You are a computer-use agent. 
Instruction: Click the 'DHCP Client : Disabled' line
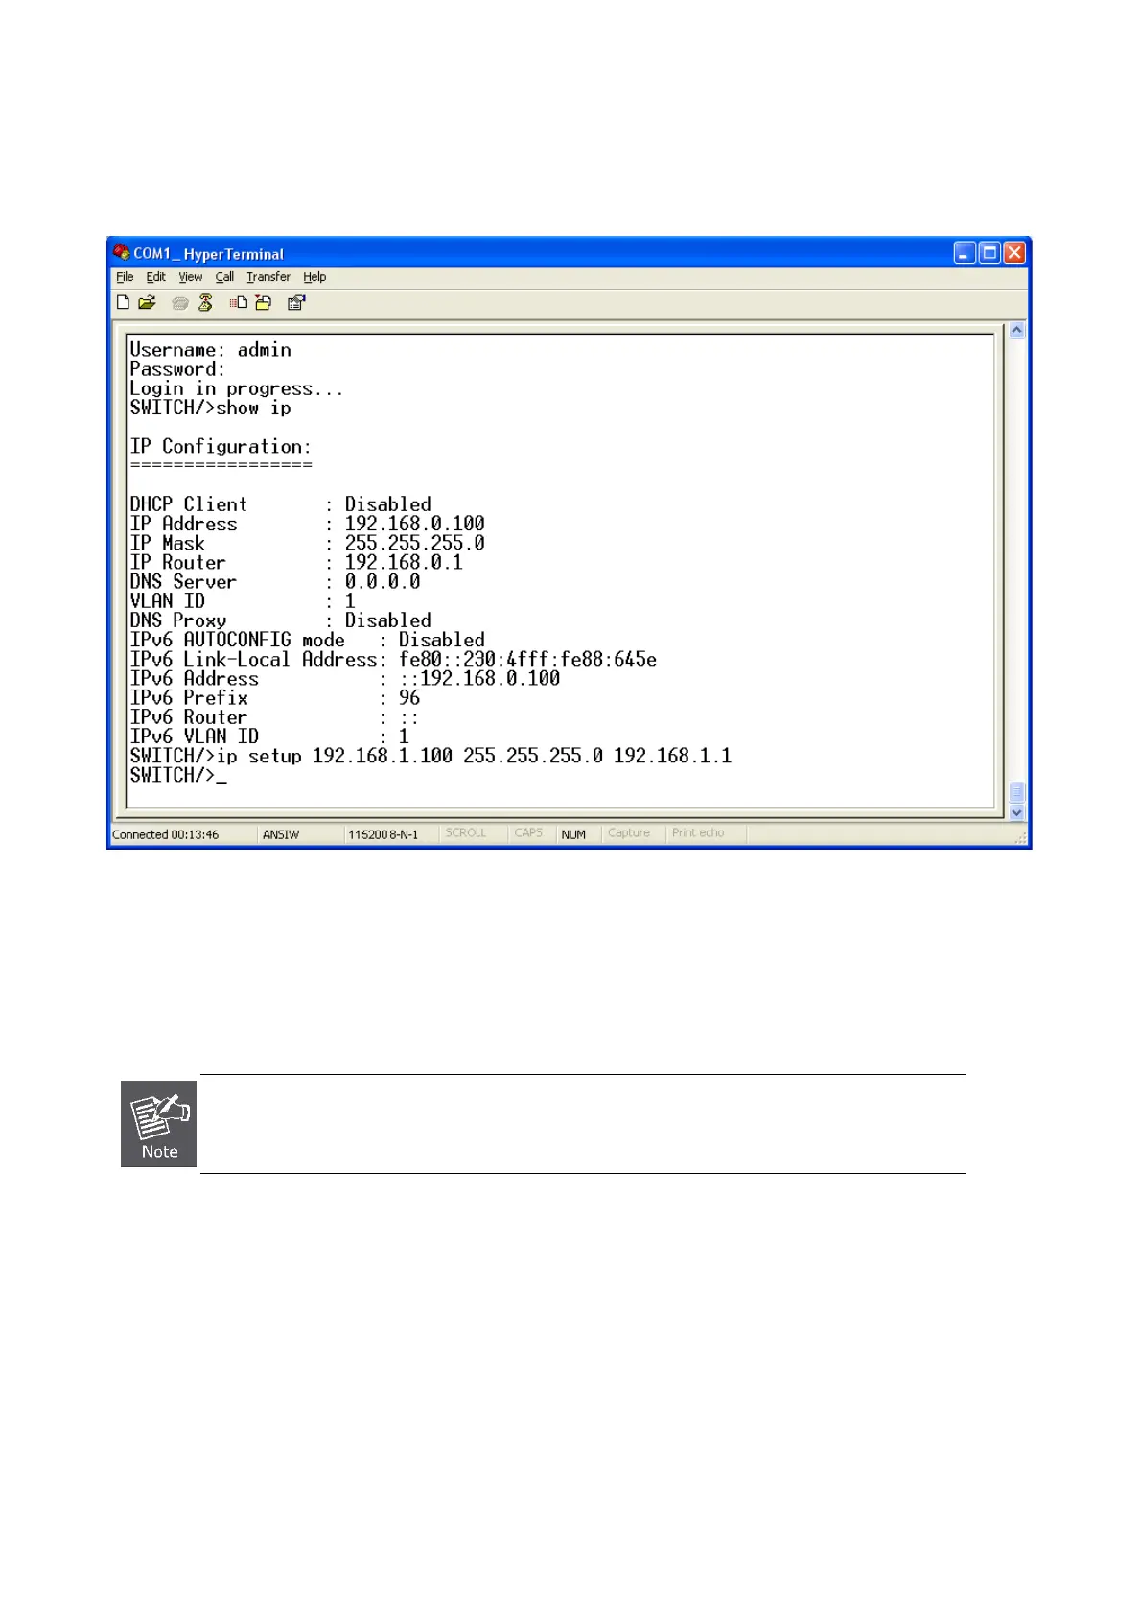click(x=281, y=504)
